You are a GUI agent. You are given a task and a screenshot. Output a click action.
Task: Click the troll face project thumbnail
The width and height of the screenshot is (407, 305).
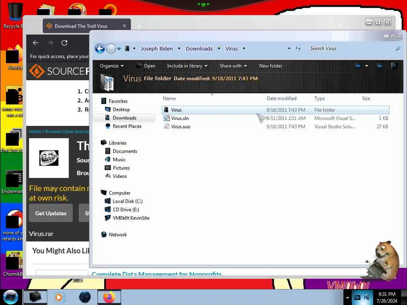49,158
